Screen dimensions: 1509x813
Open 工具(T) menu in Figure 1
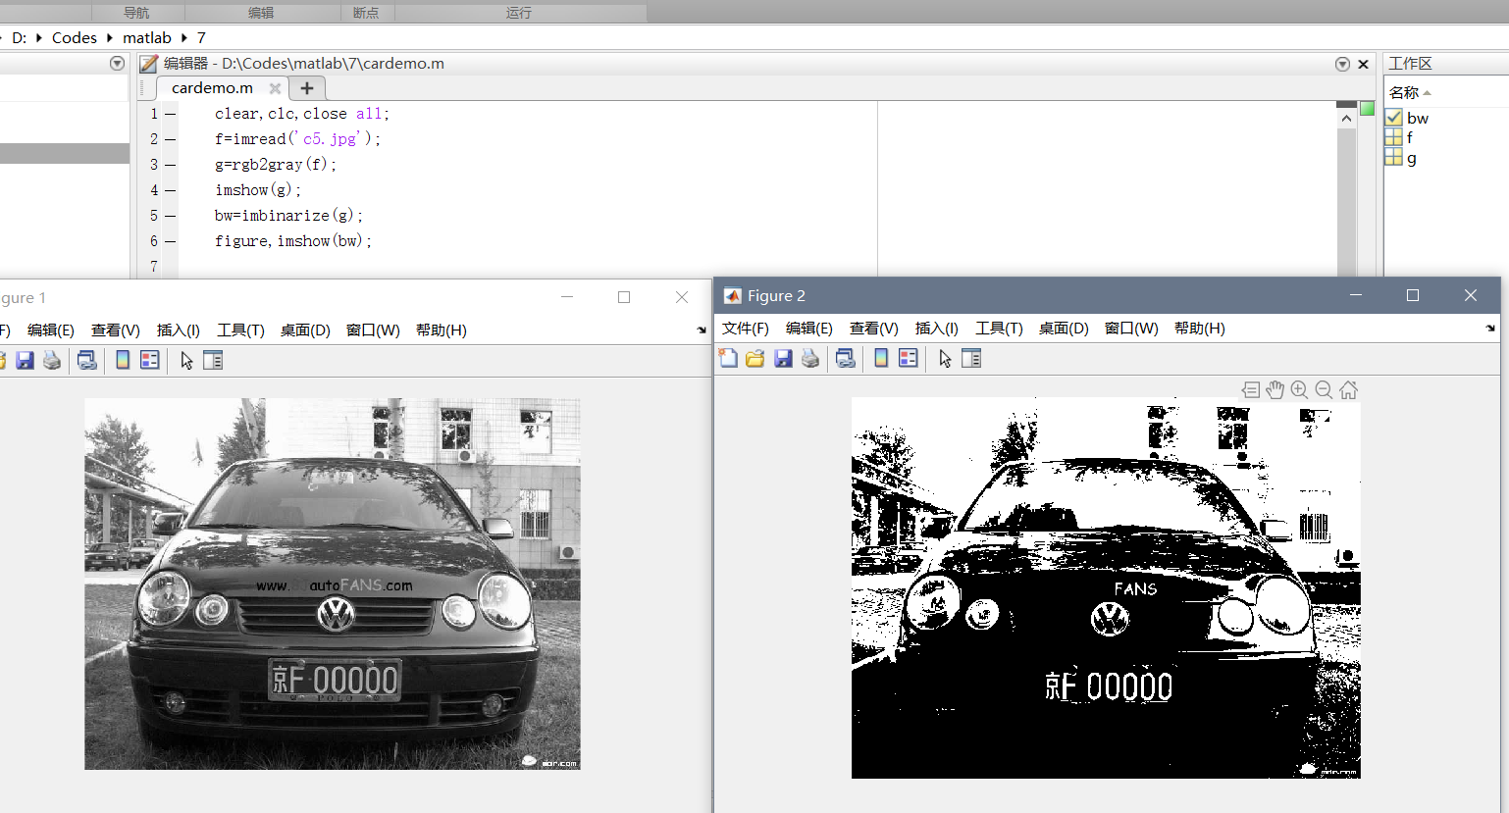[x=240, y=330]
